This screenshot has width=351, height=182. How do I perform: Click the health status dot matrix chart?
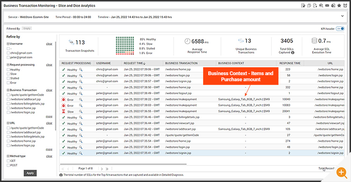125,46
